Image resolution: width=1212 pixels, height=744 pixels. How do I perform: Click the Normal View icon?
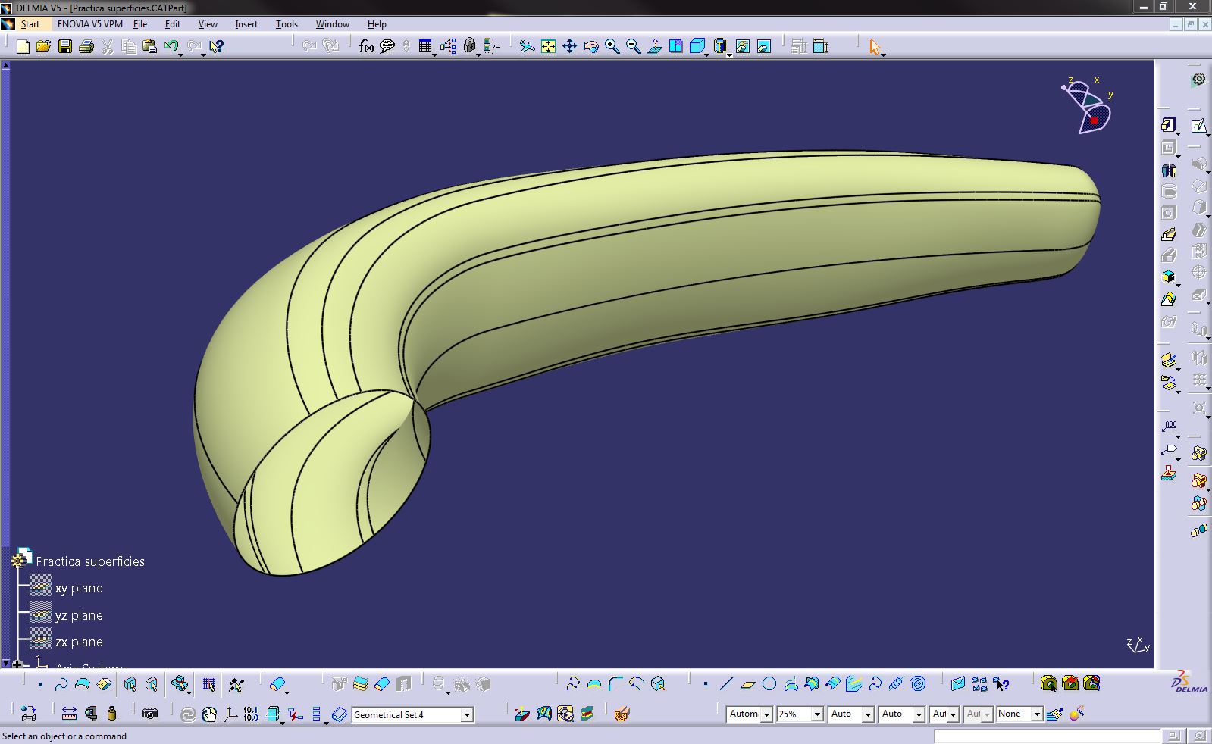pyautogui.click(x=654, y=47)
